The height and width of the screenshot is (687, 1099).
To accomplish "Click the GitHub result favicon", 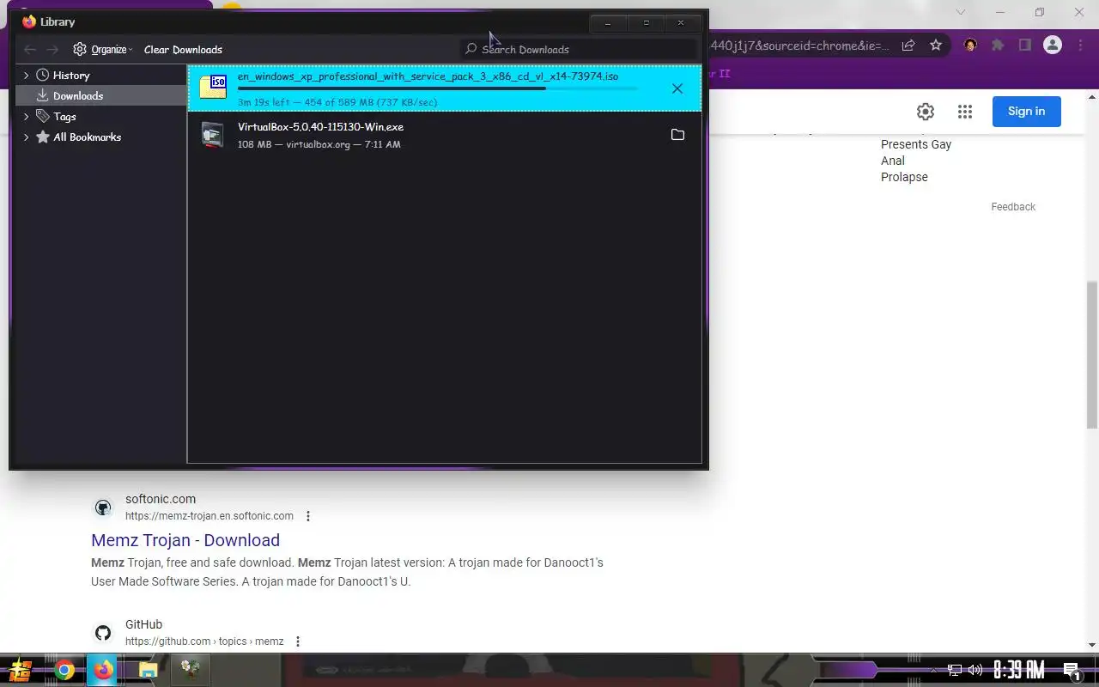I will point(103,633).
